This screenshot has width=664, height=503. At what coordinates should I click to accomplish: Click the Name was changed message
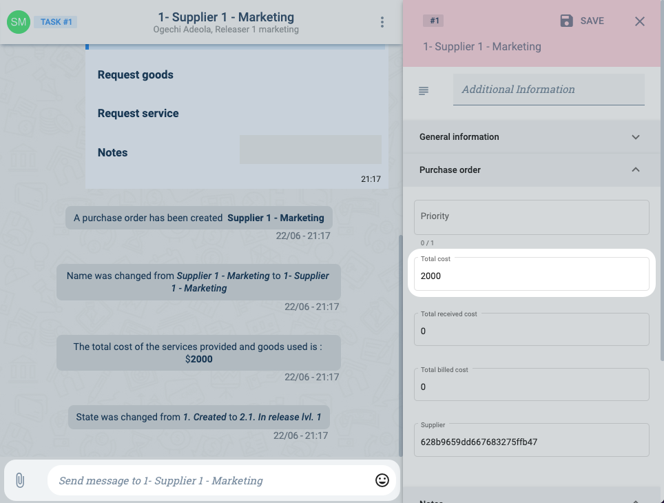(x=198, y=282)
